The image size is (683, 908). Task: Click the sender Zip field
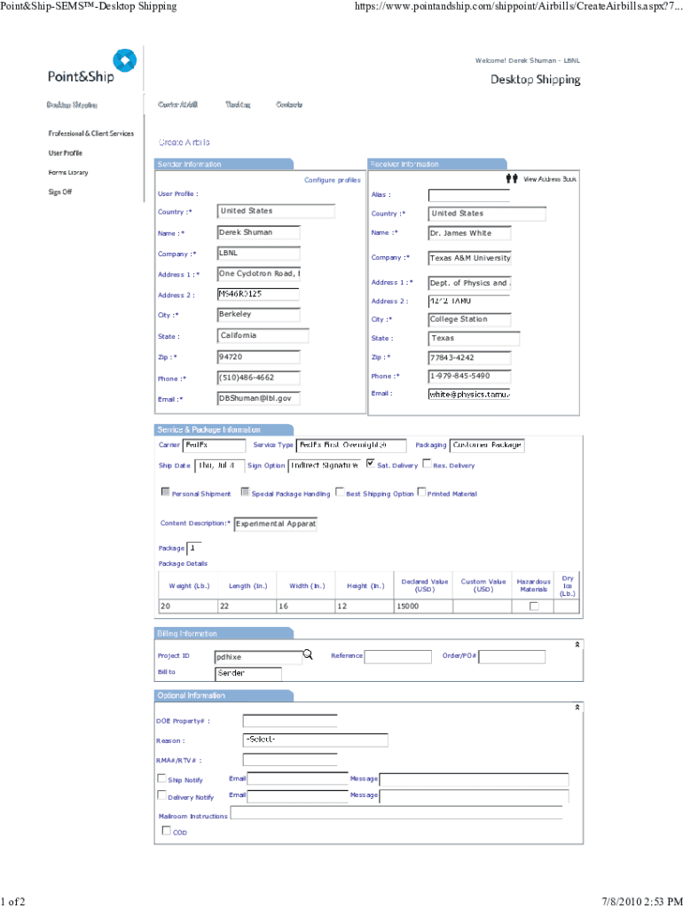(258, 357)
